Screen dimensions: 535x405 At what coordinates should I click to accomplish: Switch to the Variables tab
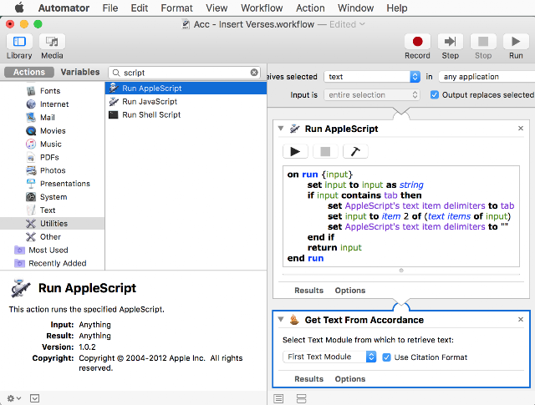point(80,73)
